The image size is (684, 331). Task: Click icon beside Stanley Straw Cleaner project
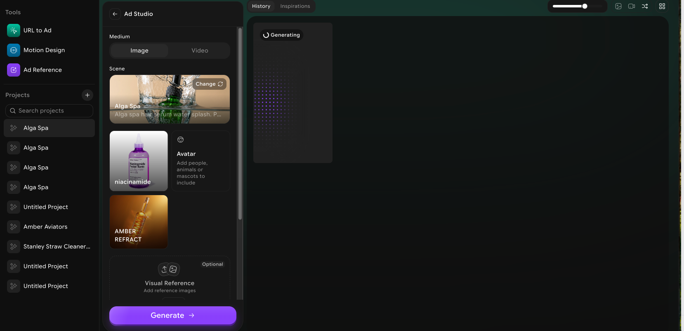pyautogui.click(x=14, y=247)
